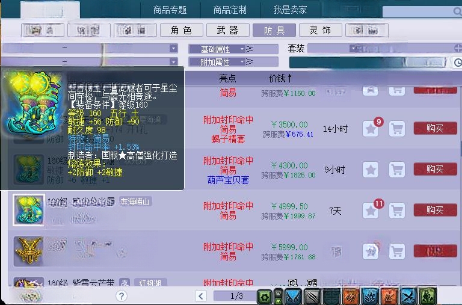The width and height of the screenshot is (462, 305).
Task: Click the ￥3500.00 price
Action: pos(289,125)
